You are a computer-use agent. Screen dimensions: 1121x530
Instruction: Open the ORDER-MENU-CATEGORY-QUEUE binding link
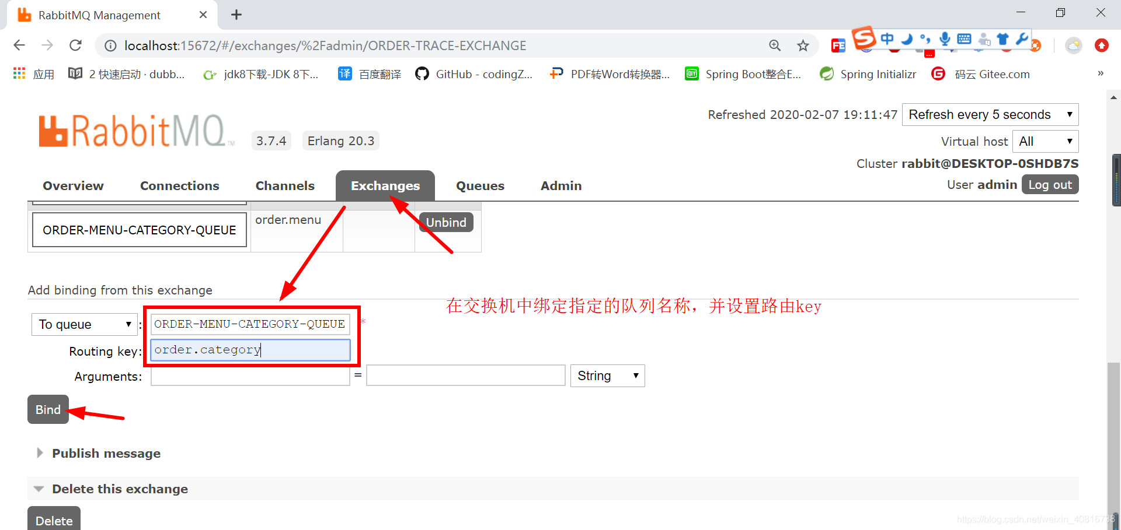point(140,230)
